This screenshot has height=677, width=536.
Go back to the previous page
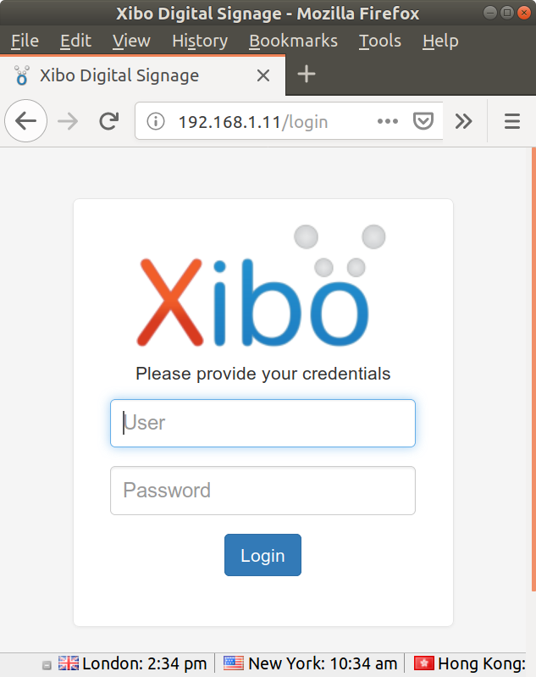(x=26, y=121)
